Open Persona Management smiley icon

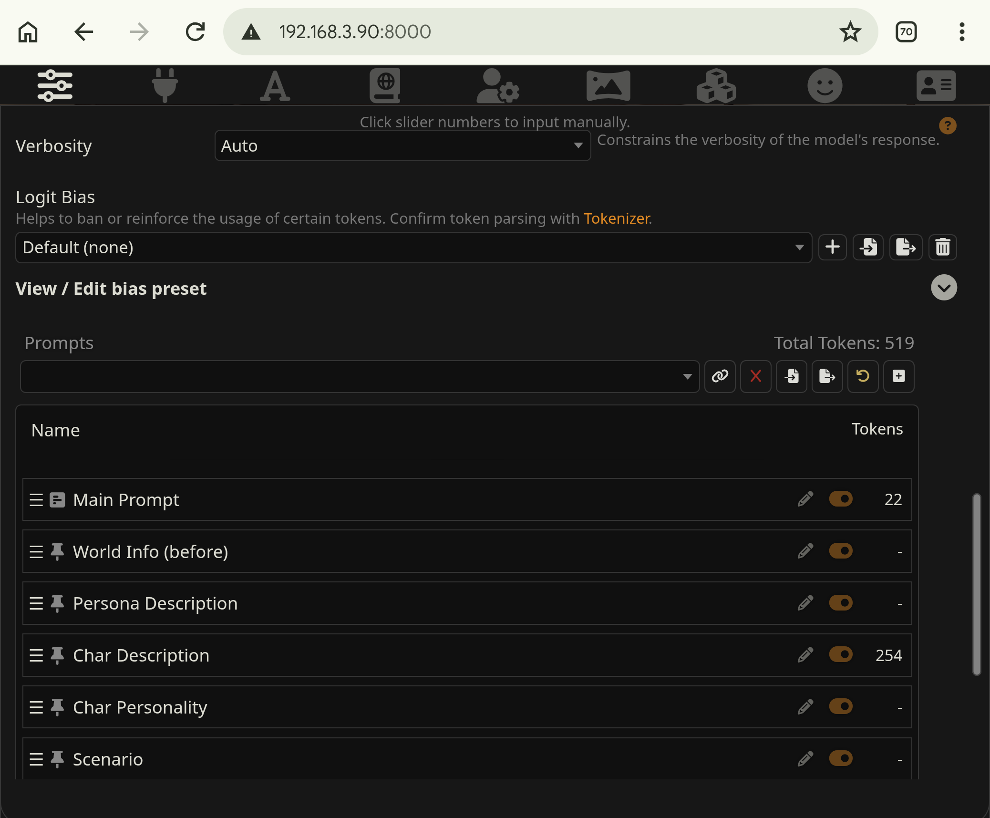825,85
